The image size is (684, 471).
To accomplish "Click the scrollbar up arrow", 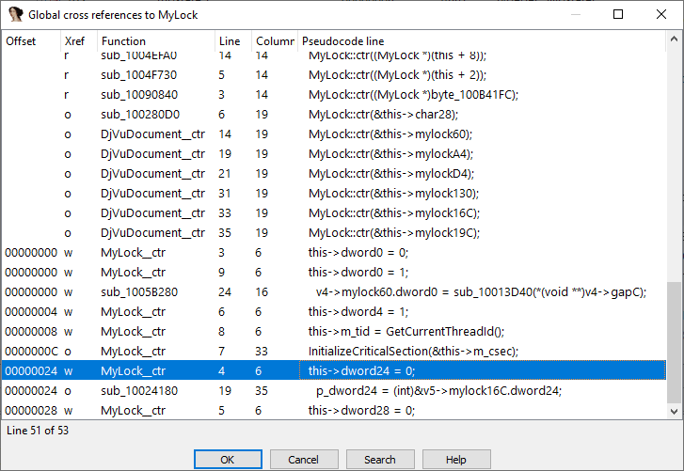I will pyautogui.click(x=674, y=39).
